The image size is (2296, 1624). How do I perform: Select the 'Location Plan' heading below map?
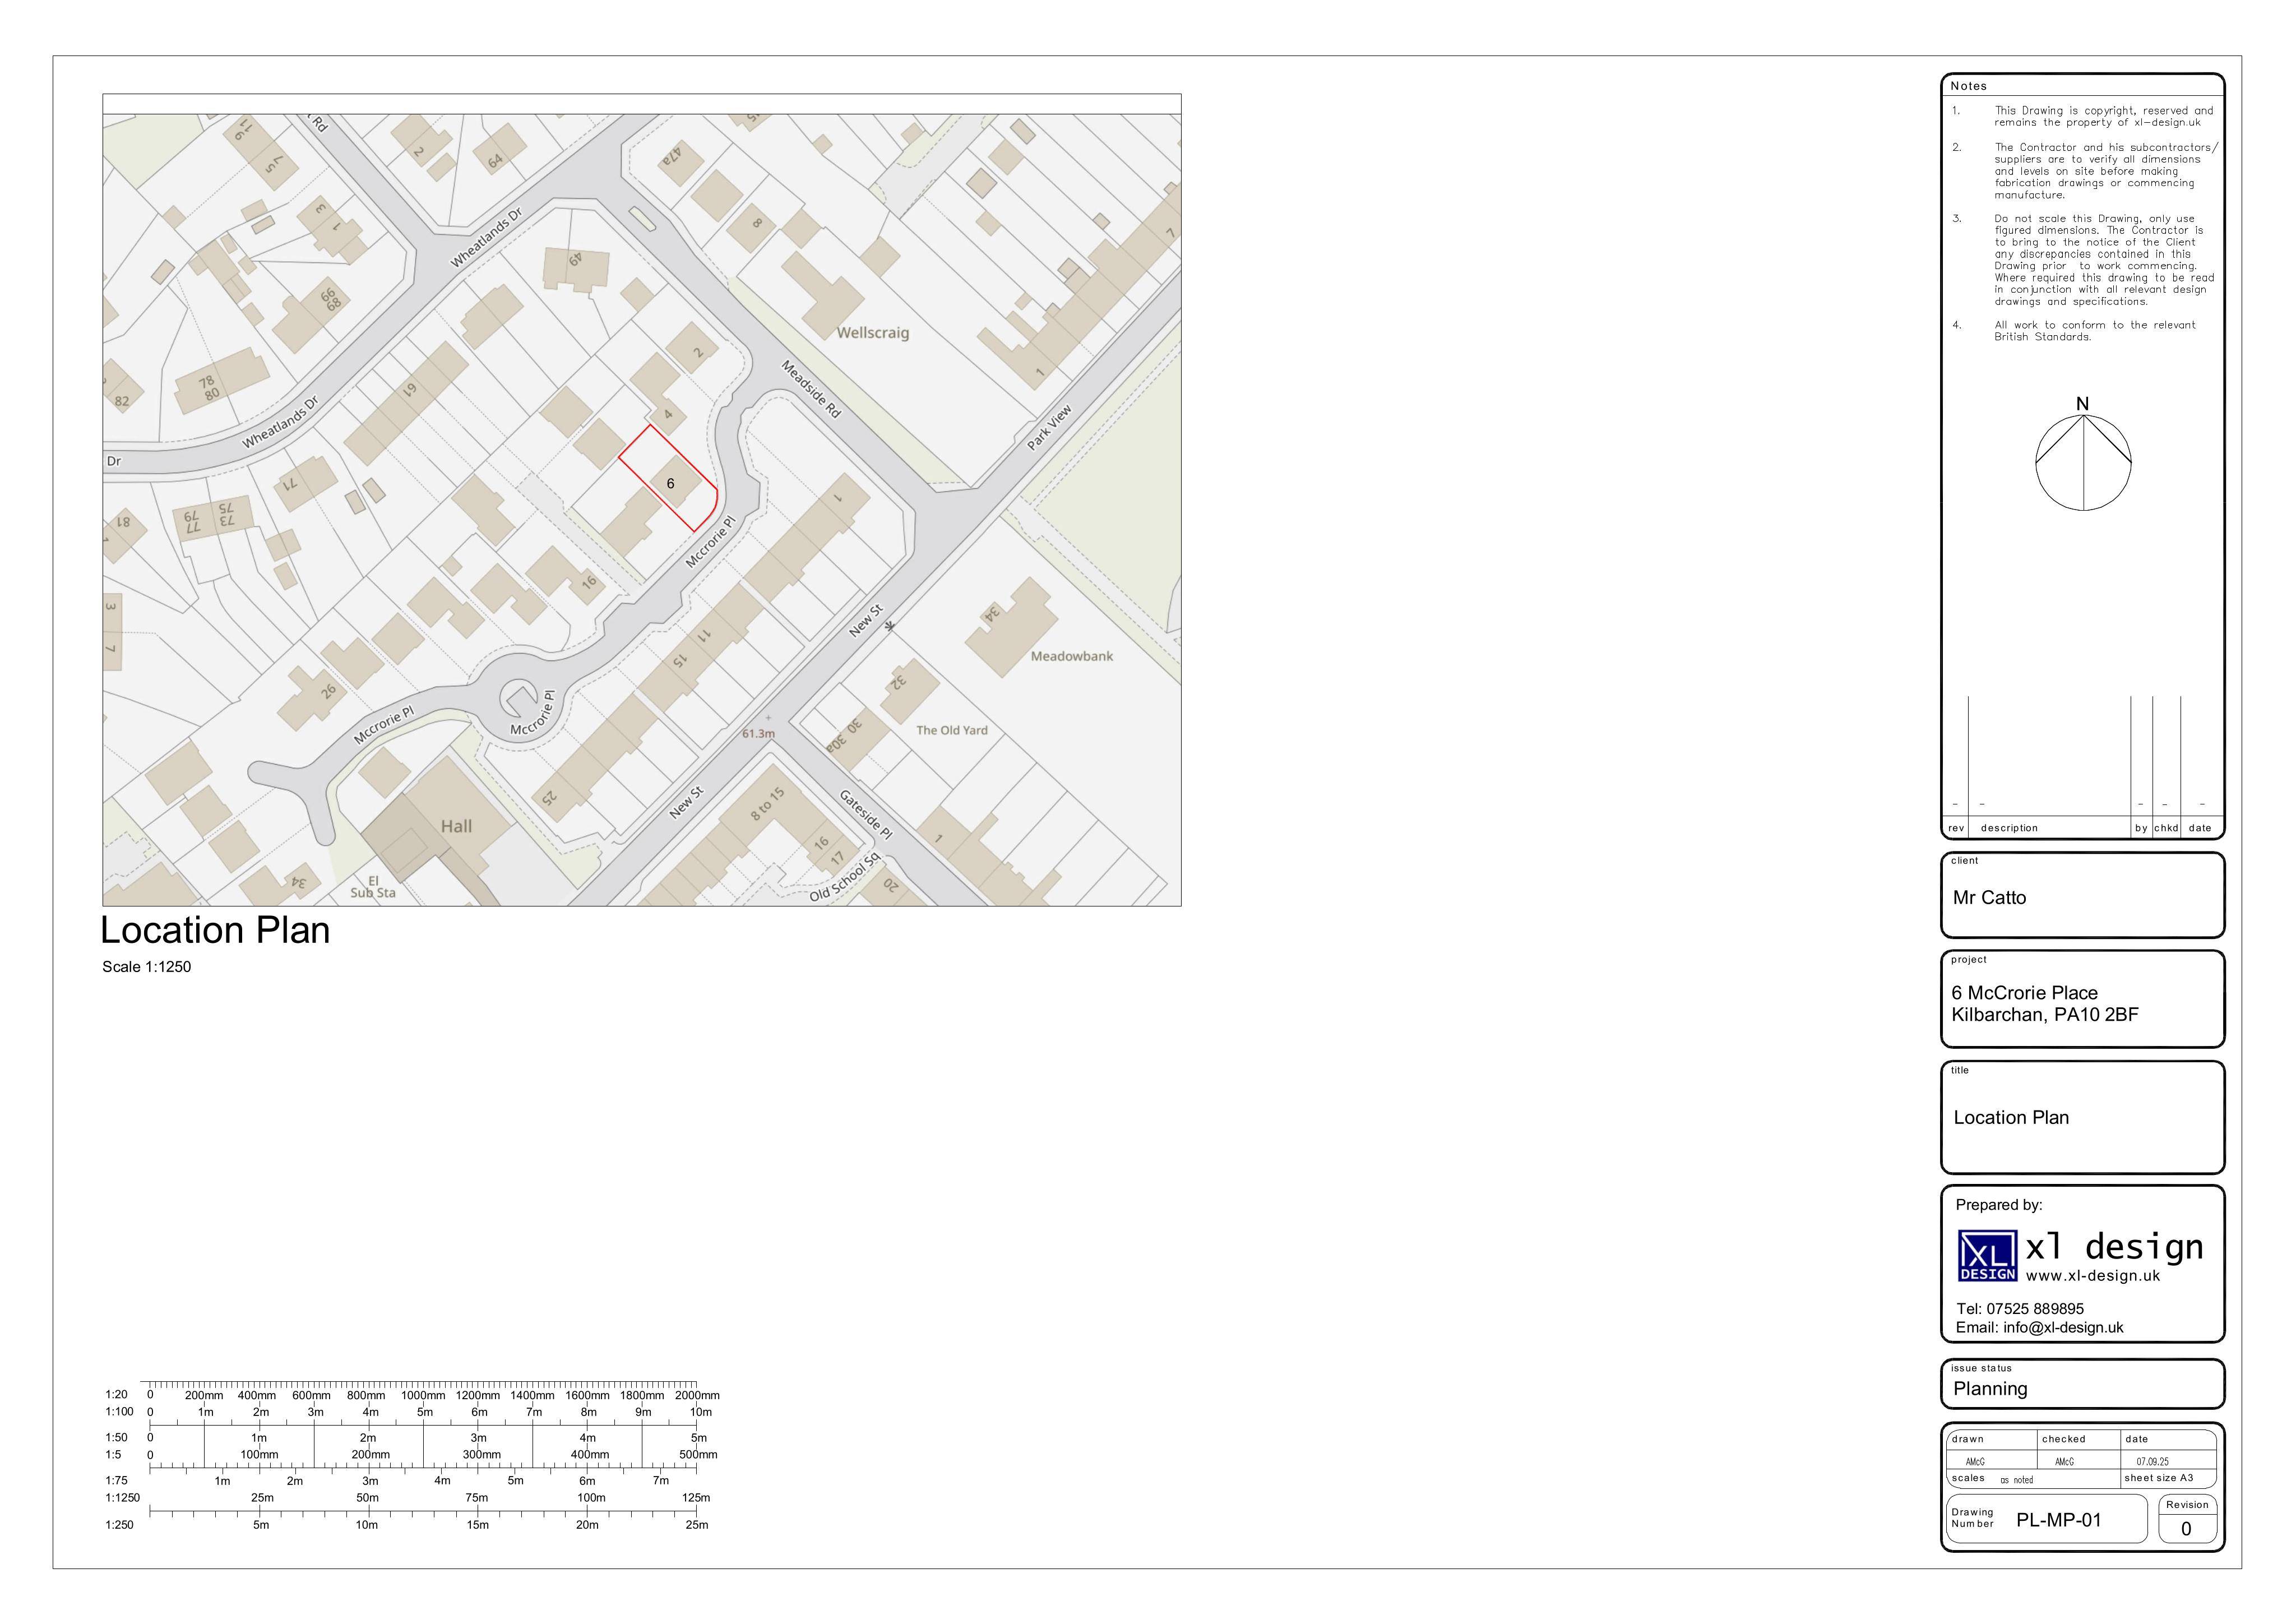coord(215,930)
